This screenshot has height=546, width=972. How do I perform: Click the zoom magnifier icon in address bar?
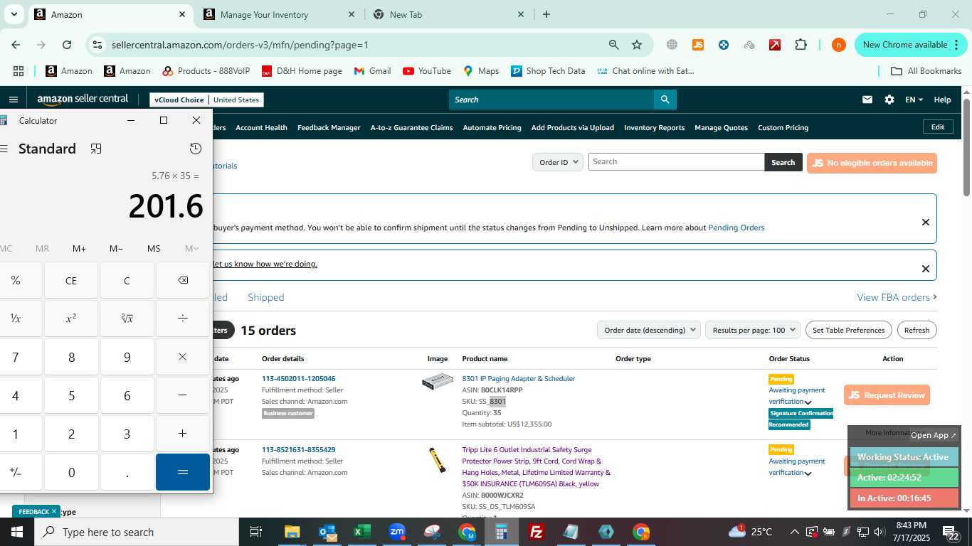[x=613, y=45]
